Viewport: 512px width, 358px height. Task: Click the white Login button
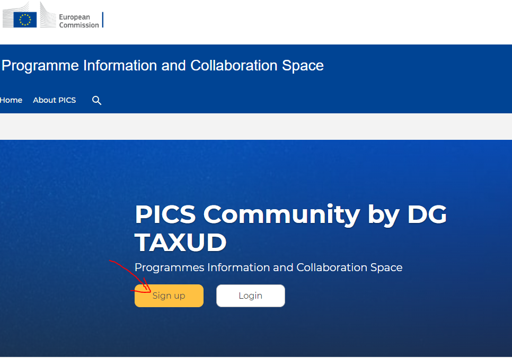click(x=251, y=296)
